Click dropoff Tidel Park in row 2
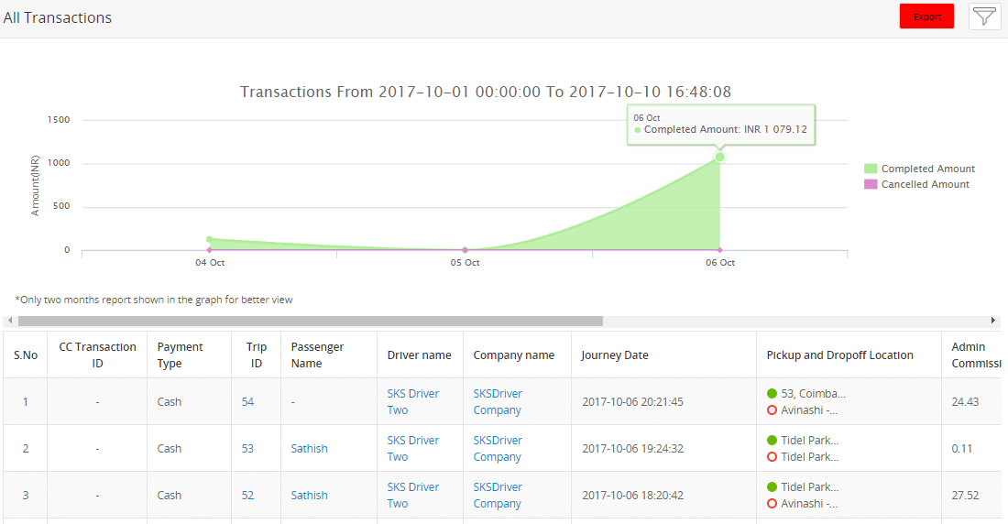 [x=809, y=457]
